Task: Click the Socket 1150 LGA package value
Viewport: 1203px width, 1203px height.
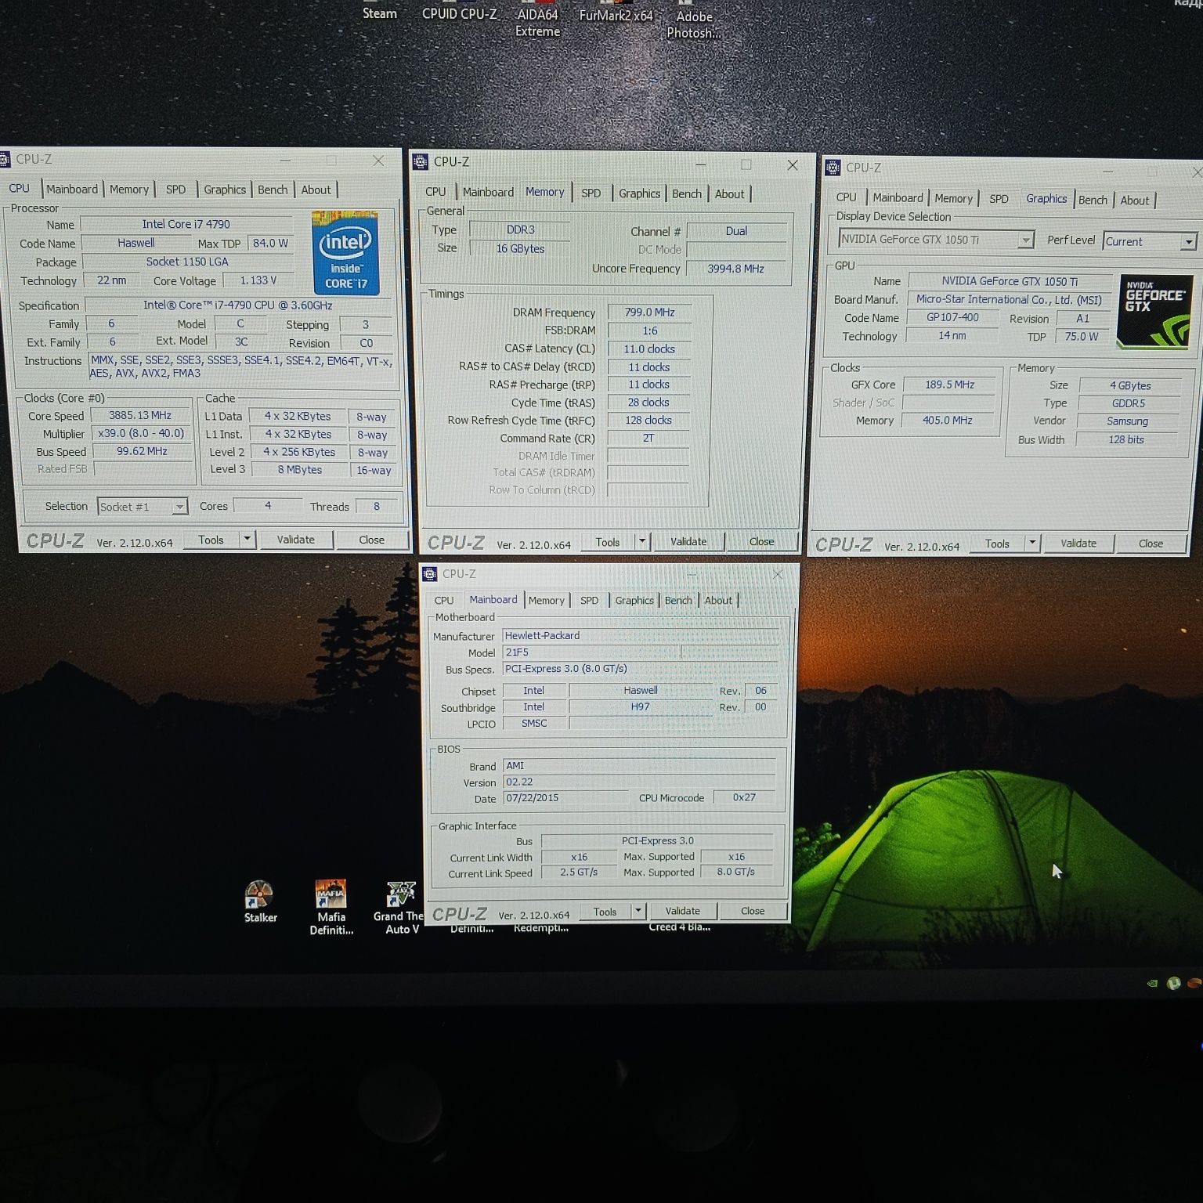Action: (x=187, y=262)
